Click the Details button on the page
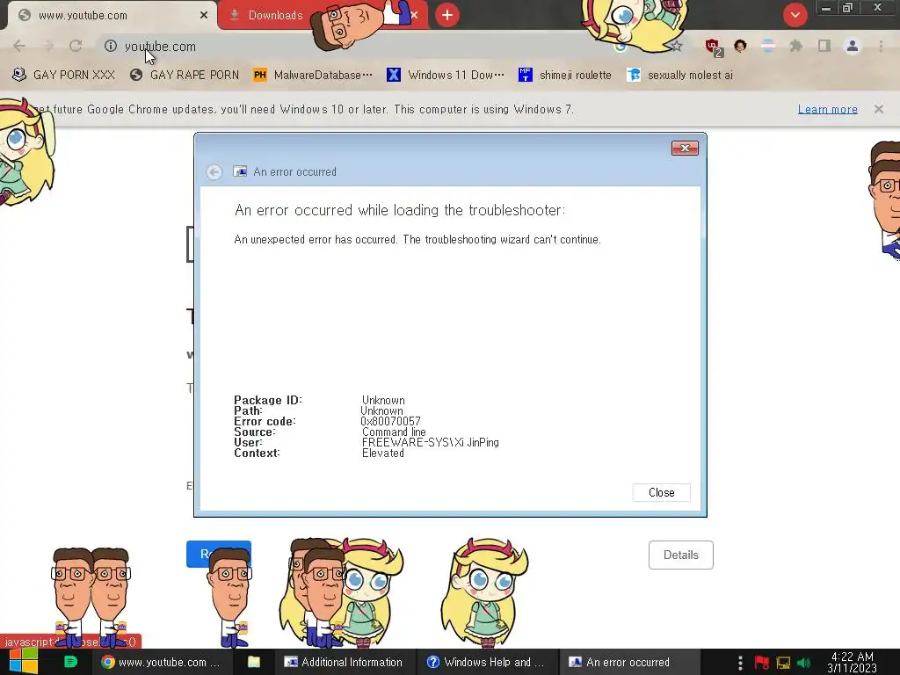The height and width of the screenshot is (675, 900). point(681,555)
